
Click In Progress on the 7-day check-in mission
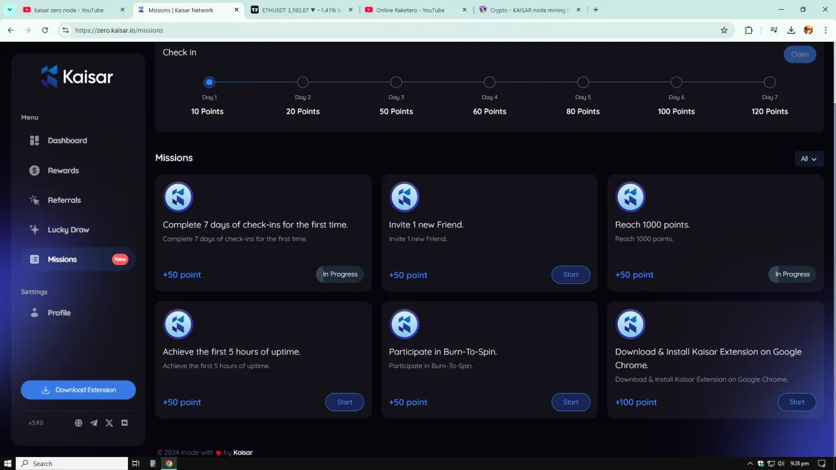pos(340,274)
